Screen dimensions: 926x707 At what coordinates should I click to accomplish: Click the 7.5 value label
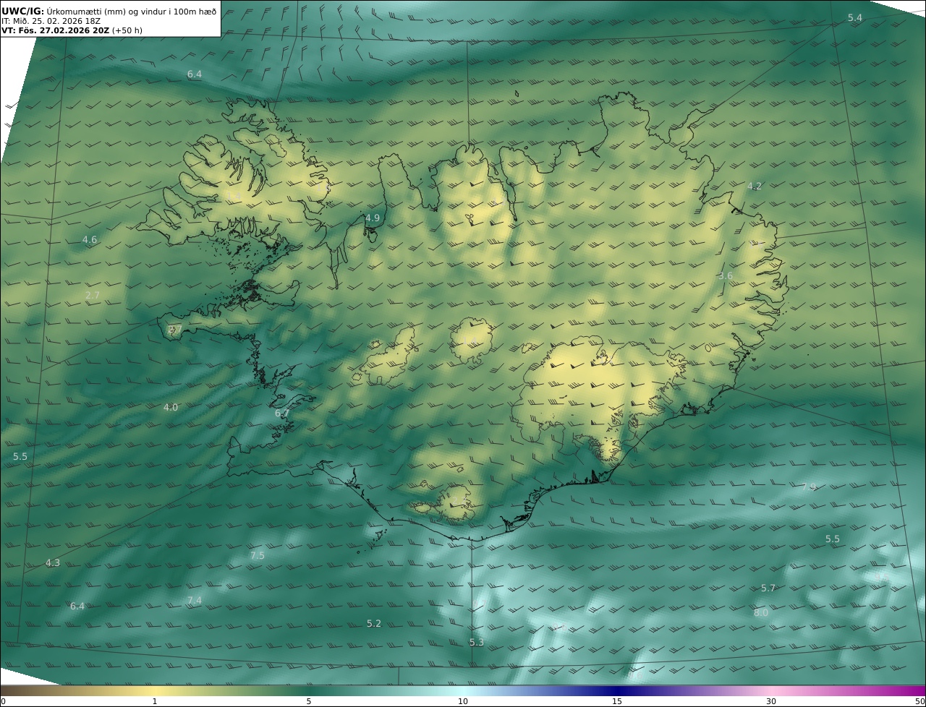click(x=257, y=555)
